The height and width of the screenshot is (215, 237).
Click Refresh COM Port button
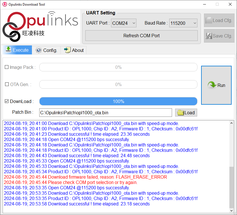coord(142,36)
